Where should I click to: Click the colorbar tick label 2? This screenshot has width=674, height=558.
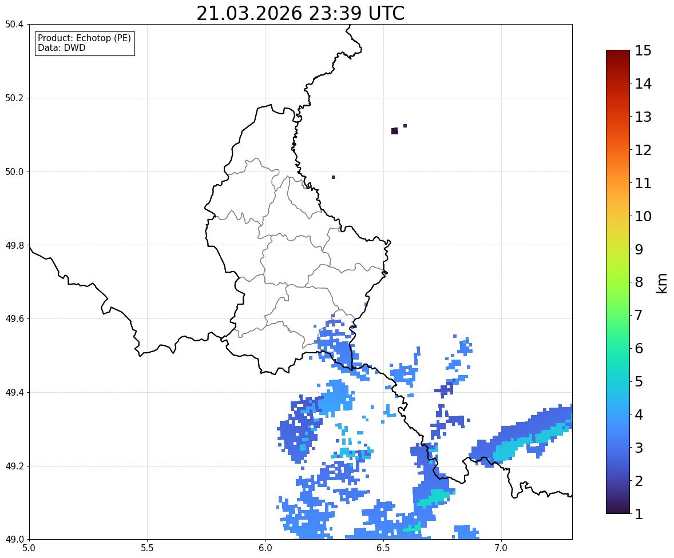click(639, 481)
